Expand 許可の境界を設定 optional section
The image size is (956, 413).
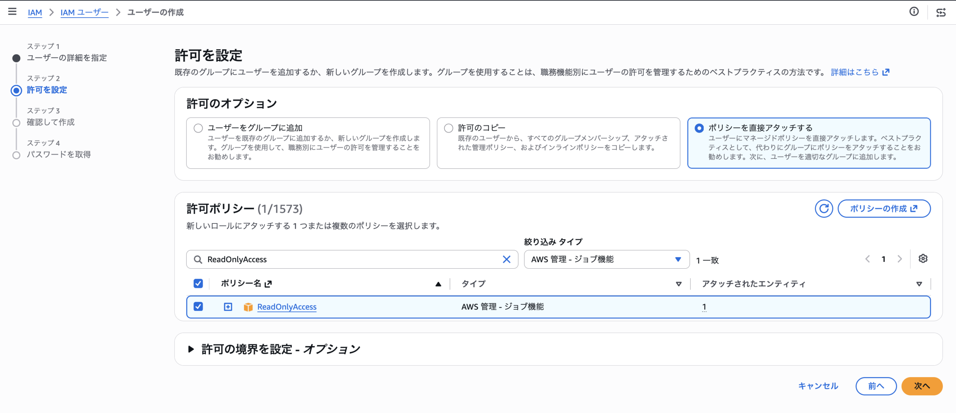[x=191, y=349]
